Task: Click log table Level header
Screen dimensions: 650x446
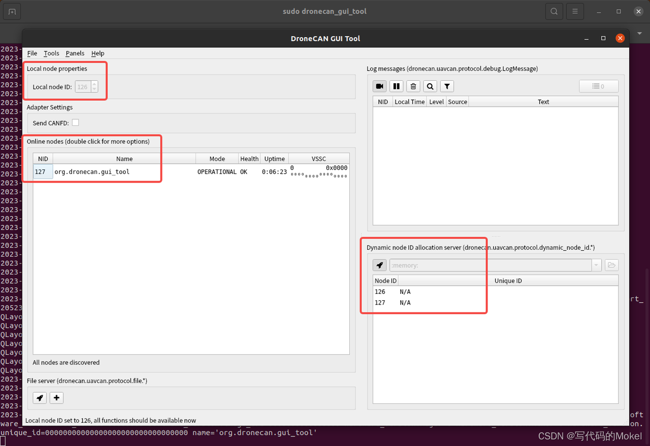Action: [x=436, y=101]
